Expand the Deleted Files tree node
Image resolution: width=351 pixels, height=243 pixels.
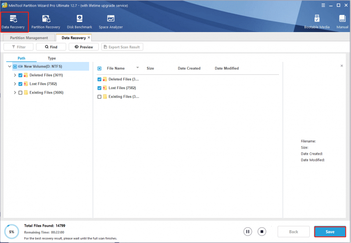[x=15, y=75]
